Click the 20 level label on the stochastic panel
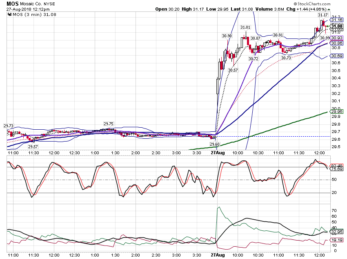347x259 pixels. click(x=334, y=192)
